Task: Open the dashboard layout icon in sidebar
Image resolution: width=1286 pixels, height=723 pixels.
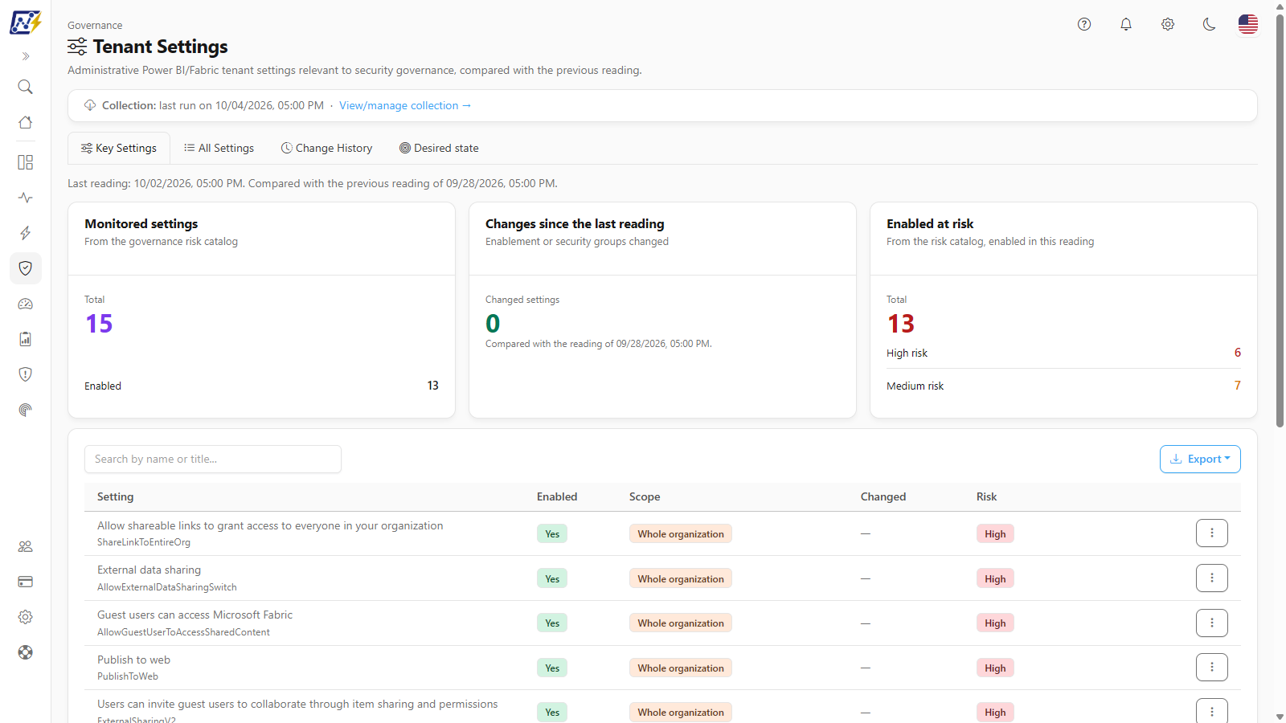Action: (26, 162)
